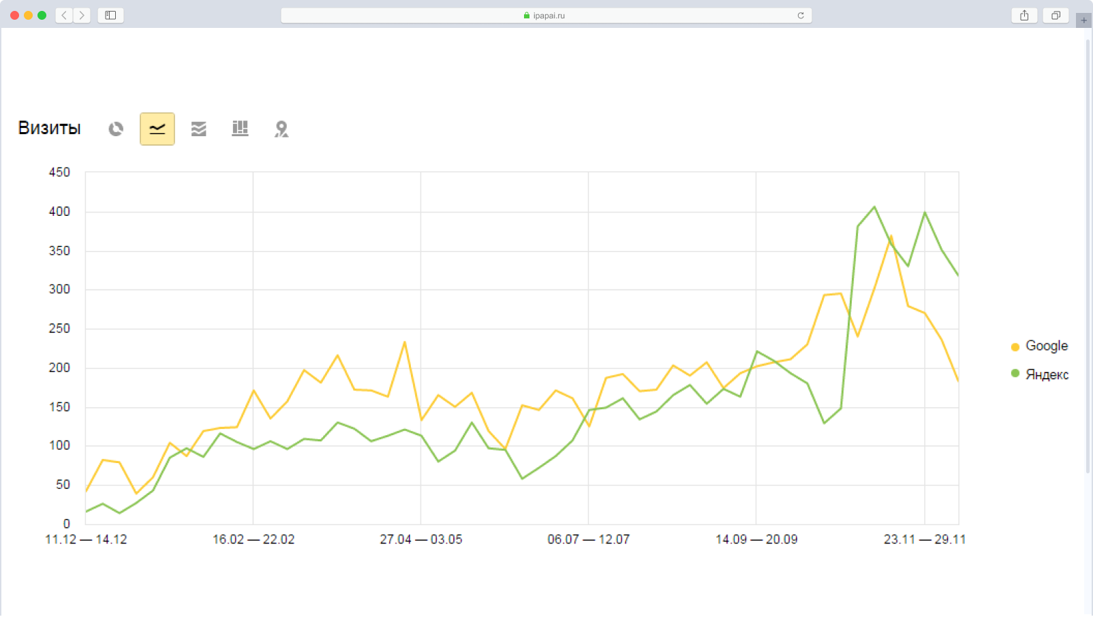Focus the ipapai.ru address bar

pos(545,15)
